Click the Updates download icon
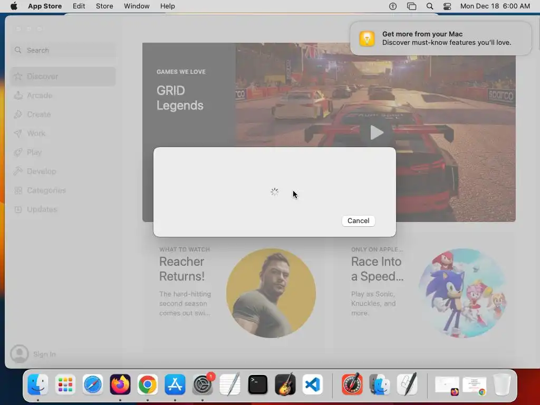Image resolution: width=540 pixels, height=405 pixels. [18, 209]
